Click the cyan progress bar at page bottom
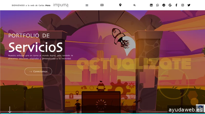This screenshot has width=205, height=114. tap(102, 113)
